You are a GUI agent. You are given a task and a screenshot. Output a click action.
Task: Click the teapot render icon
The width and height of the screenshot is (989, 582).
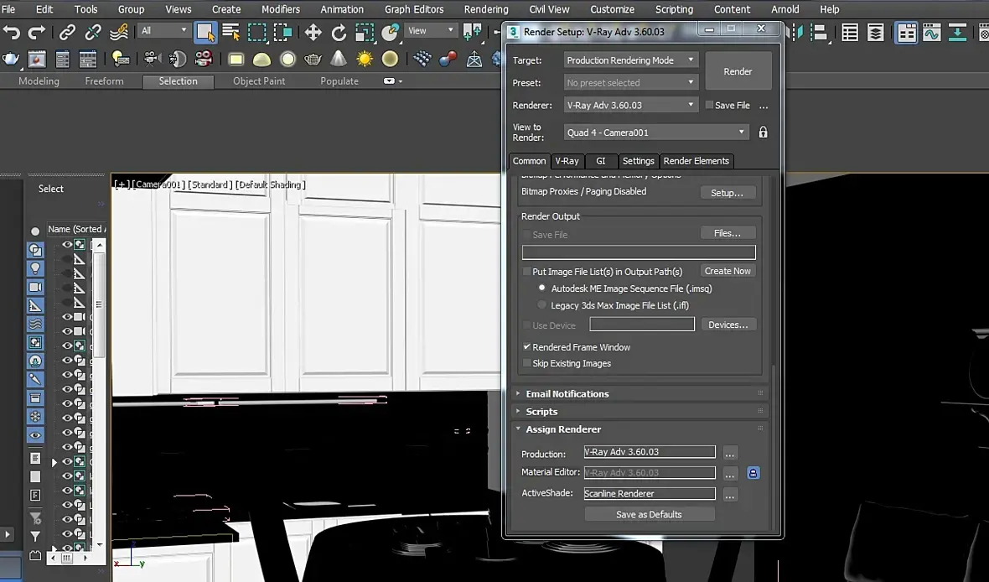[12, 59]
